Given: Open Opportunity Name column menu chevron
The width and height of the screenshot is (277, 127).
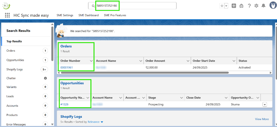Looking at the screenshot, I should pyautogui.click(x=88, y=98).
